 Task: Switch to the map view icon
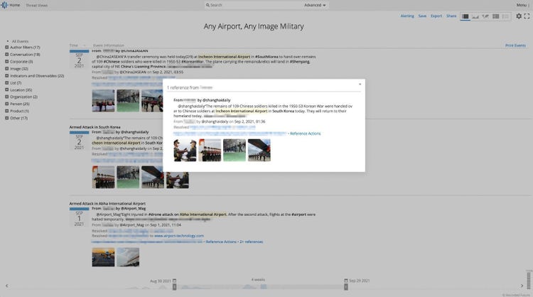point(485,16)
